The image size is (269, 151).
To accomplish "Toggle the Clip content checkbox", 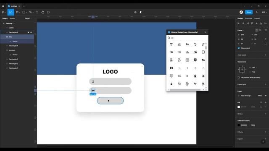I will coord(239,48).
